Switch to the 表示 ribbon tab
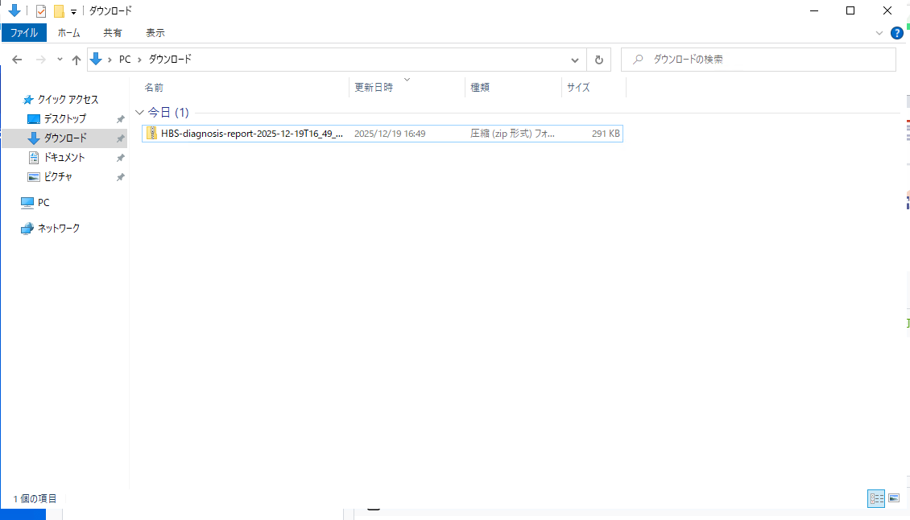The height and width of the screenshot is (520, 910). [155, 33]
